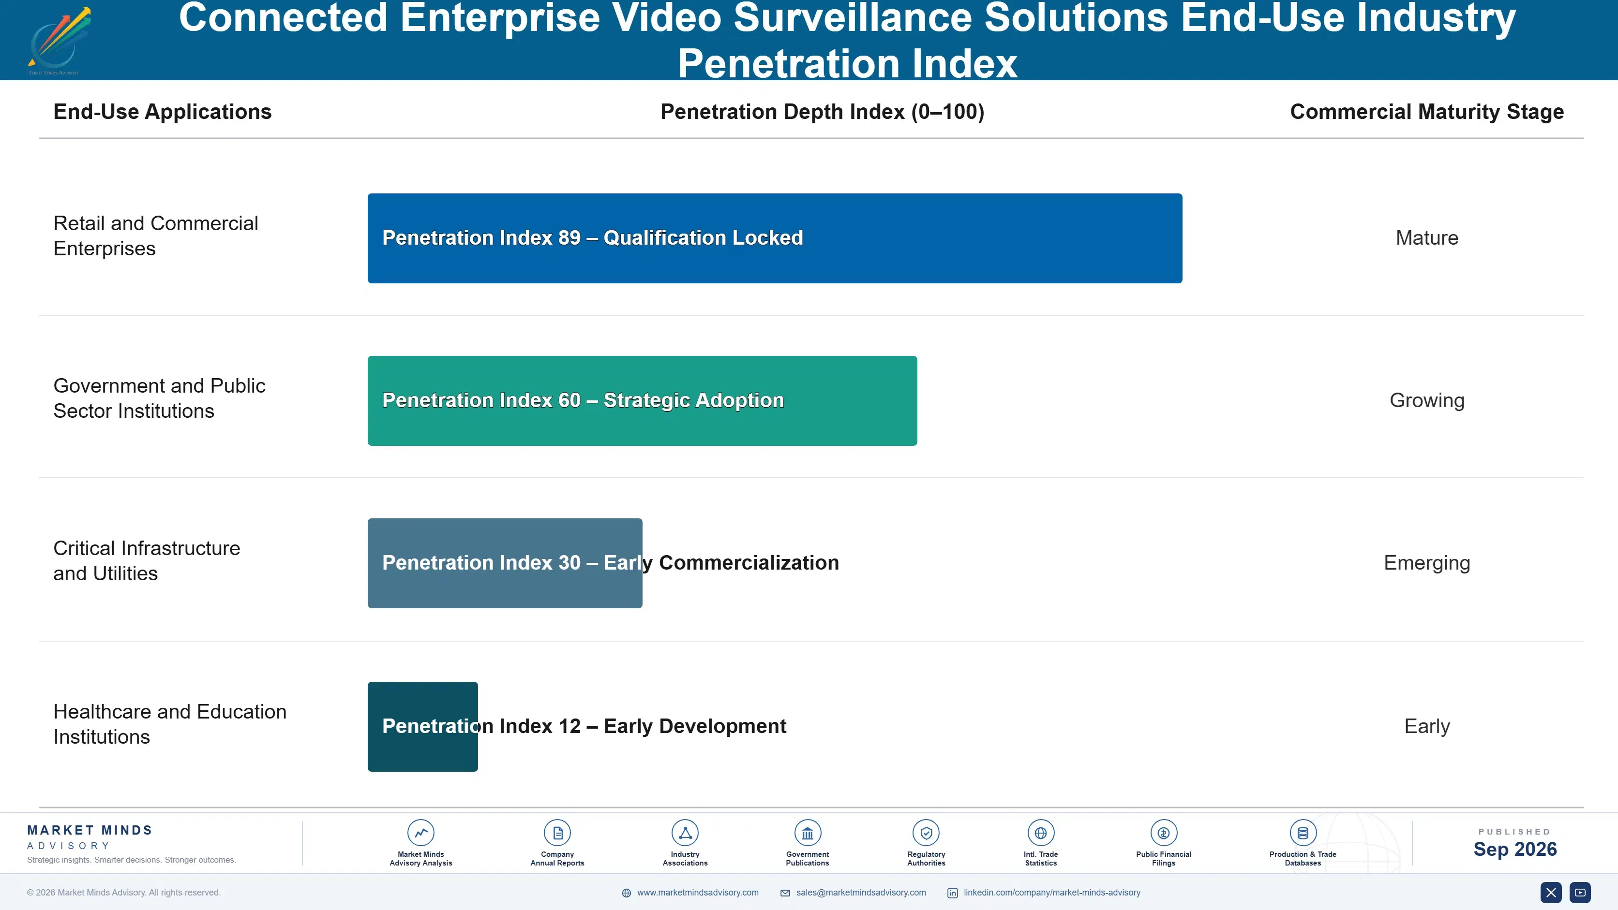Click the 'Sep 2026' published date
This screenshot has height=910, width=1618.
[1515, 849]
